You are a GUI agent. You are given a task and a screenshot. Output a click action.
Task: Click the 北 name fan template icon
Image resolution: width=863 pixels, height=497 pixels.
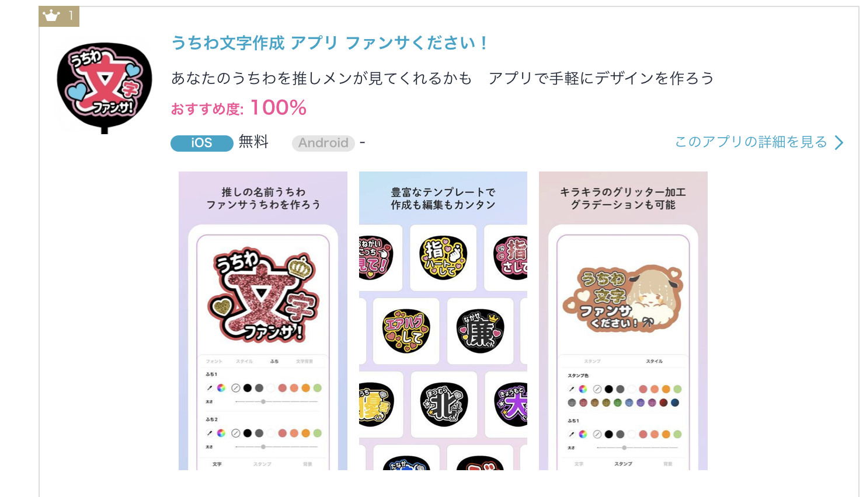444,404
